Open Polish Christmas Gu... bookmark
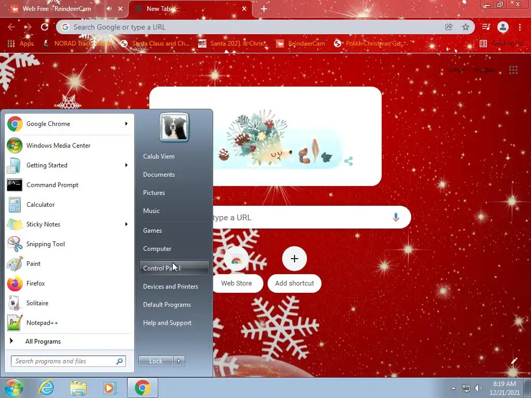Image resolution: width=531 pixels, height=398 pixels. click(x=370, y=44)
